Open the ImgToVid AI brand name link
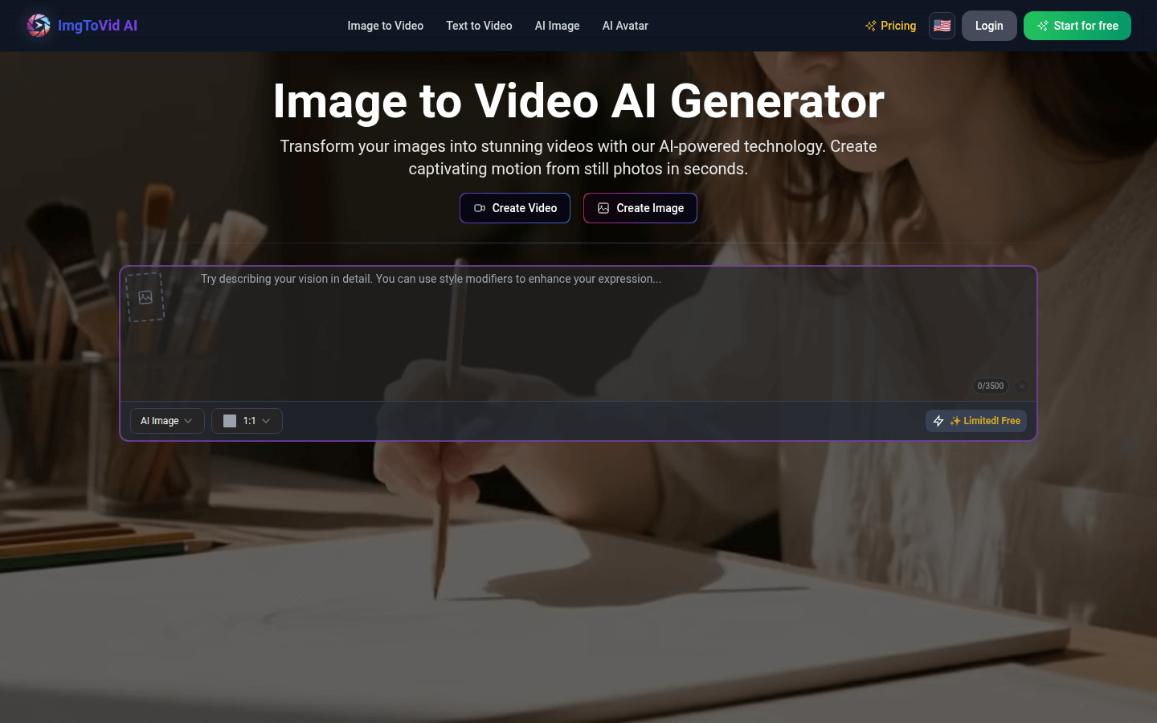This screenshot has width=1157, height=723. coord(97,26)
